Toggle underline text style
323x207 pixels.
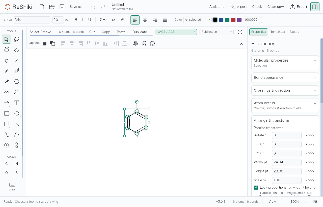pos(90,20)
